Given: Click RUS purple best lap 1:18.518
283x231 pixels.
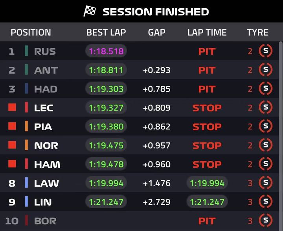Looking at the screenshot, I should (x=106, y=51).
